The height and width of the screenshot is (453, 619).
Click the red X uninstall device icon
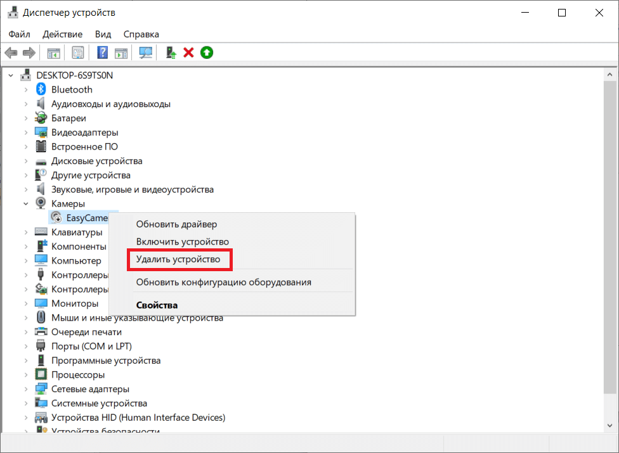click(188, 53)
